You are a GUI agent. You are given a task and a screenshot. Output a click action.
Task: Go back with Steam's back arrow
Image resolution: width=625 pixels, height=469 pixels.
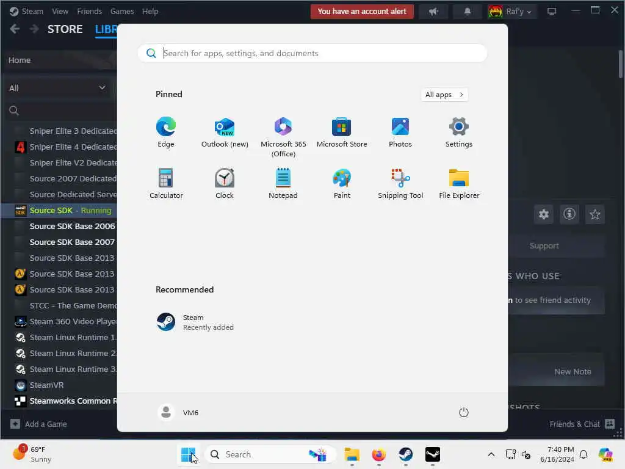pyautogui.click(x=15, y=29)
